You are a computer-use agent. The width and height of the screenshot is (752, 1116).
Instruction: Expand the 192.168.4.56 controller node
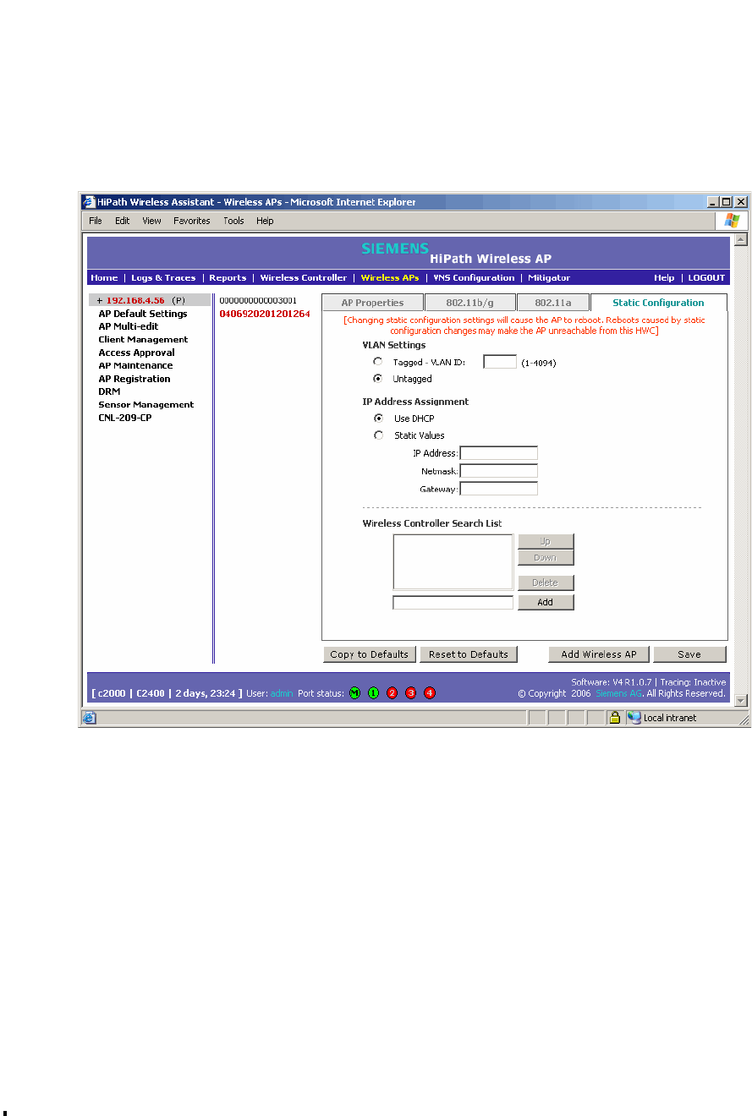pyautogui.click(x=99, y=300)
